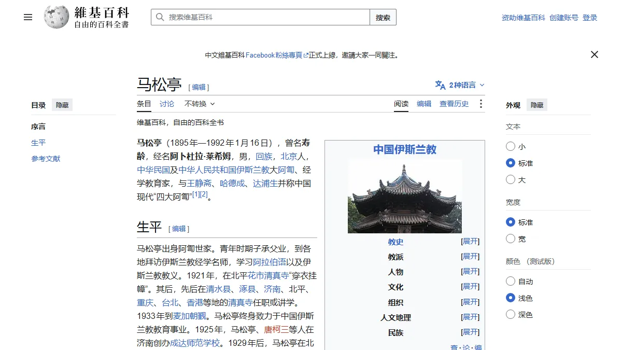Open the 重庆 link
Screen dimensions: 622x350
coord(145,302)
